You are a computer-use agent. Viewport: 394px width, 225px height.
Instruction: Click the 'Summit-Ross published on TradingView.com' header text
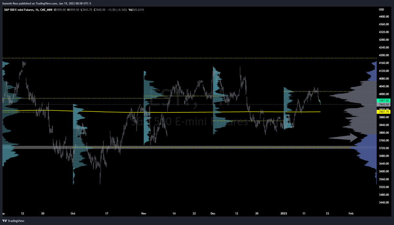30,4
